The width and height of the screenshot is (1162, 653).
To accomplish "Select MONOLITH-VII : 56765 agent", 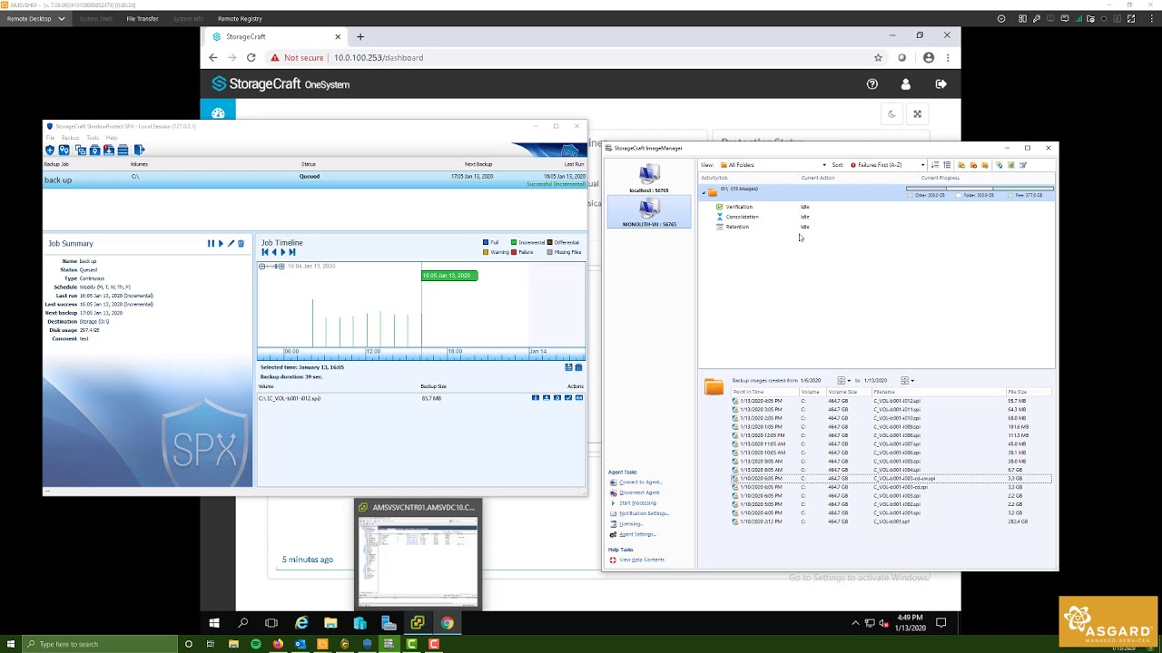I will point(649,212).
